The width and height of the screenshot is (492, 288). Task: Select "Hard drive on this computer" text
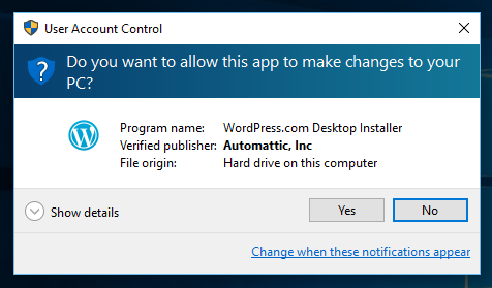pyautogui.click(x=300, y=163)
